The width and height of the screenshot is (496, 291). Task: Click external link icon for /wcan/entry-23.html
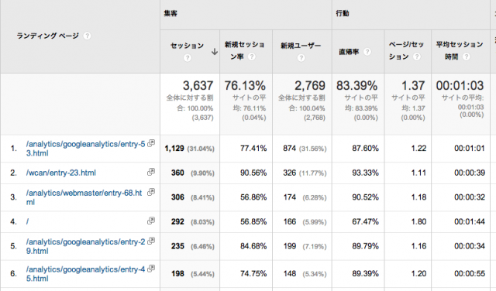pos(151,172)
